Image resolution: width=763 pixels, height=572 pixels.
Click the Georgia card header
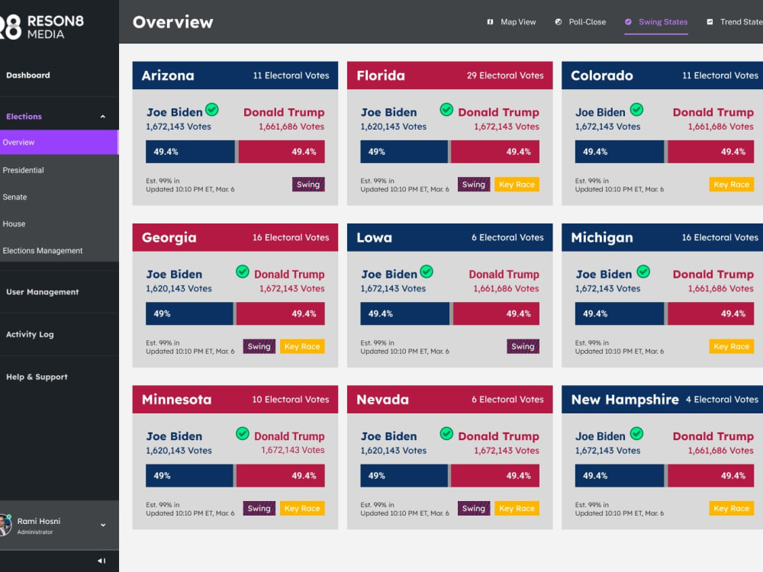235,237
